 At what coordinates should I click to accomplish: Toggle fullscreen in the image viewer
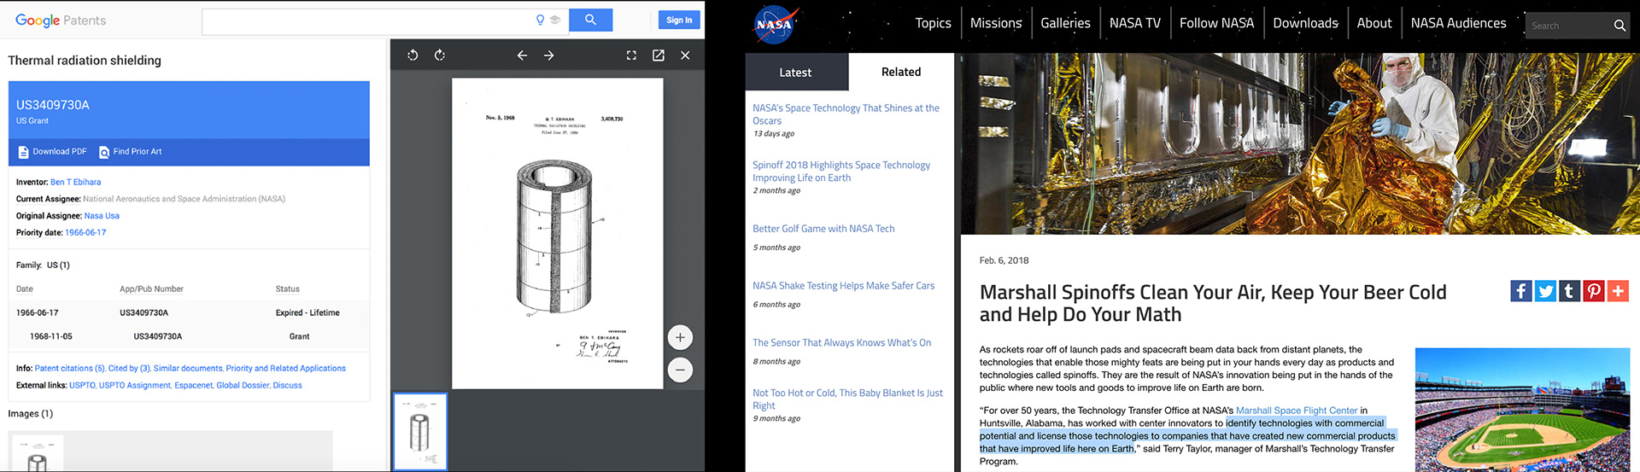click(x=631, y=55)
